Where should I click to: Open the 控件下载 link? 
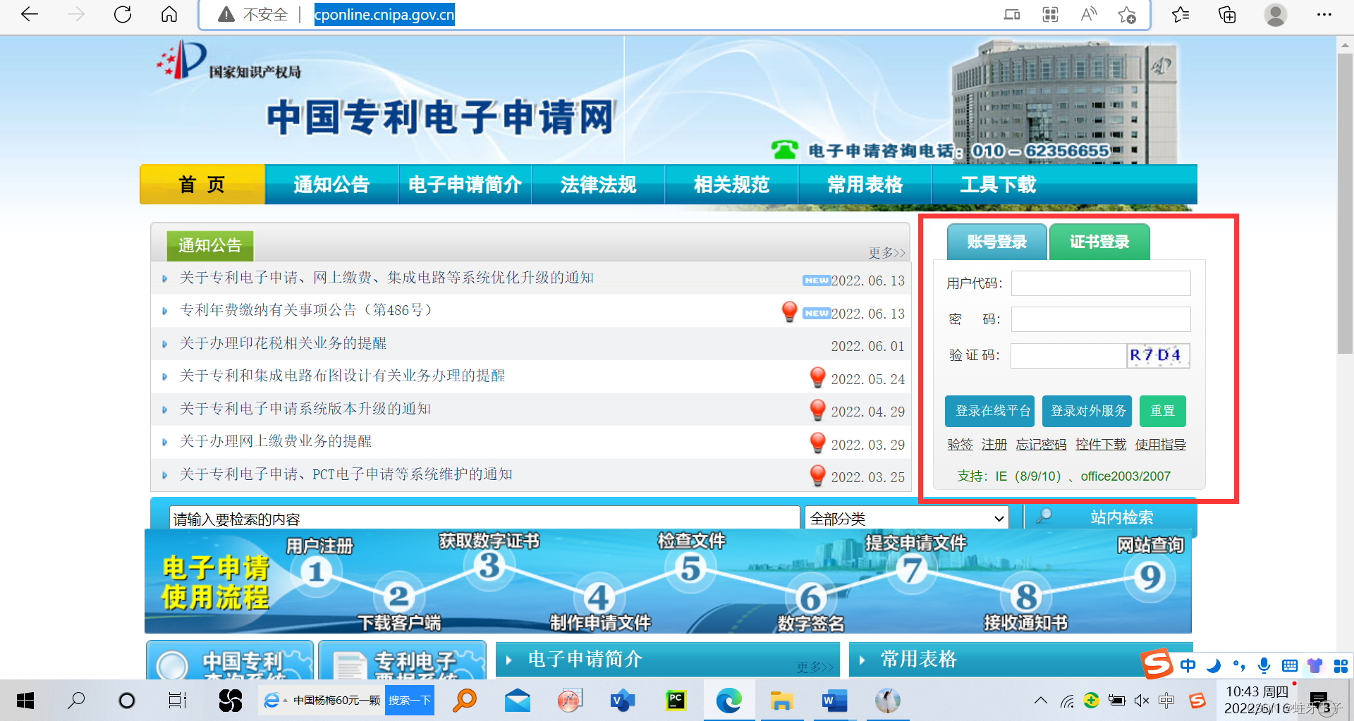point(1101,445)
